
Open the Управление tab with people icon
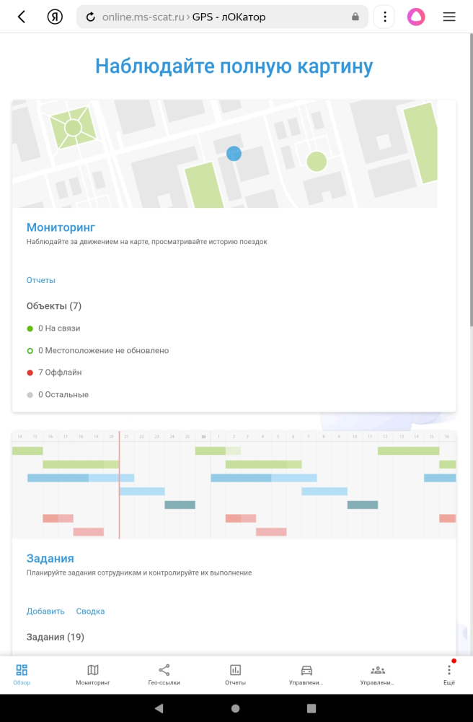point(377,674)
